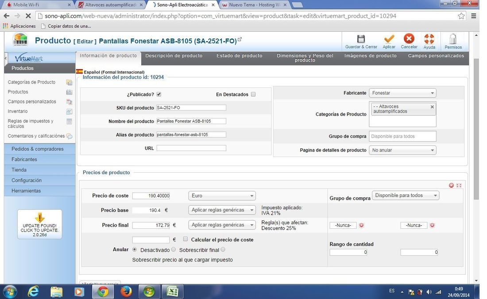Click the page vertical scrollbar
Screen dimensions: 487x299
[x=476, y=129]
